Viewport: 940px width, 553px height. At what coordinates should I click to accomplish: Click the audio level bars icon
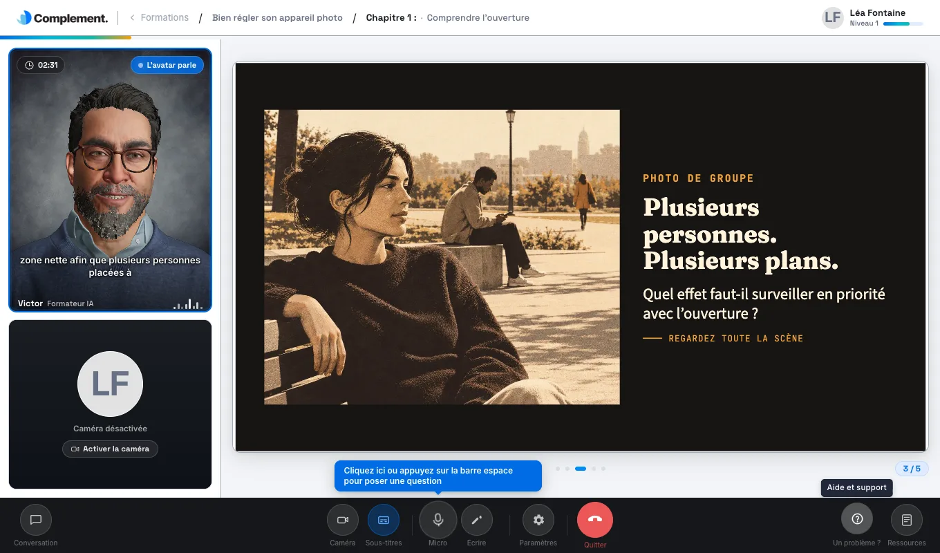click(x=187, y=304)
